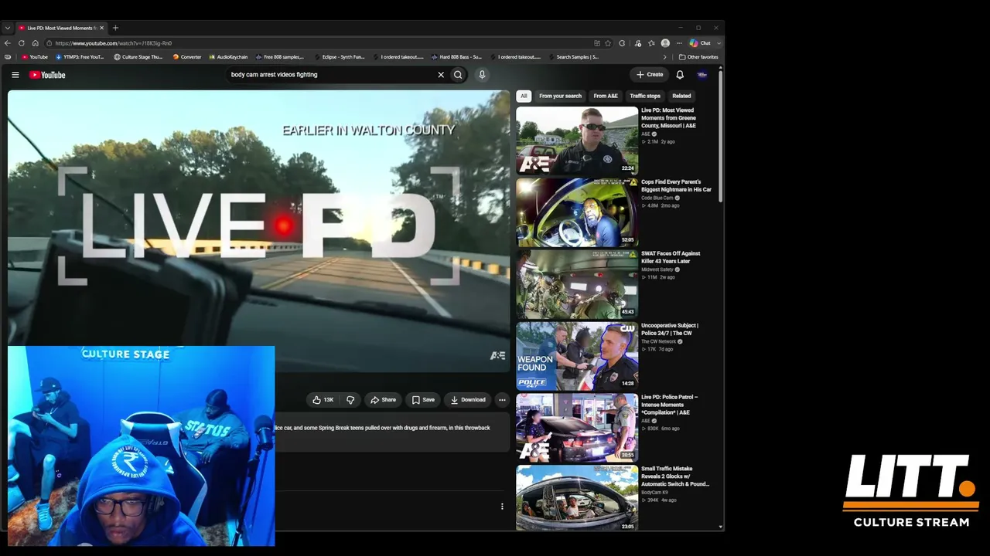Open the three-dot menu below the description

pyautogui.click(x=502, y=507)
